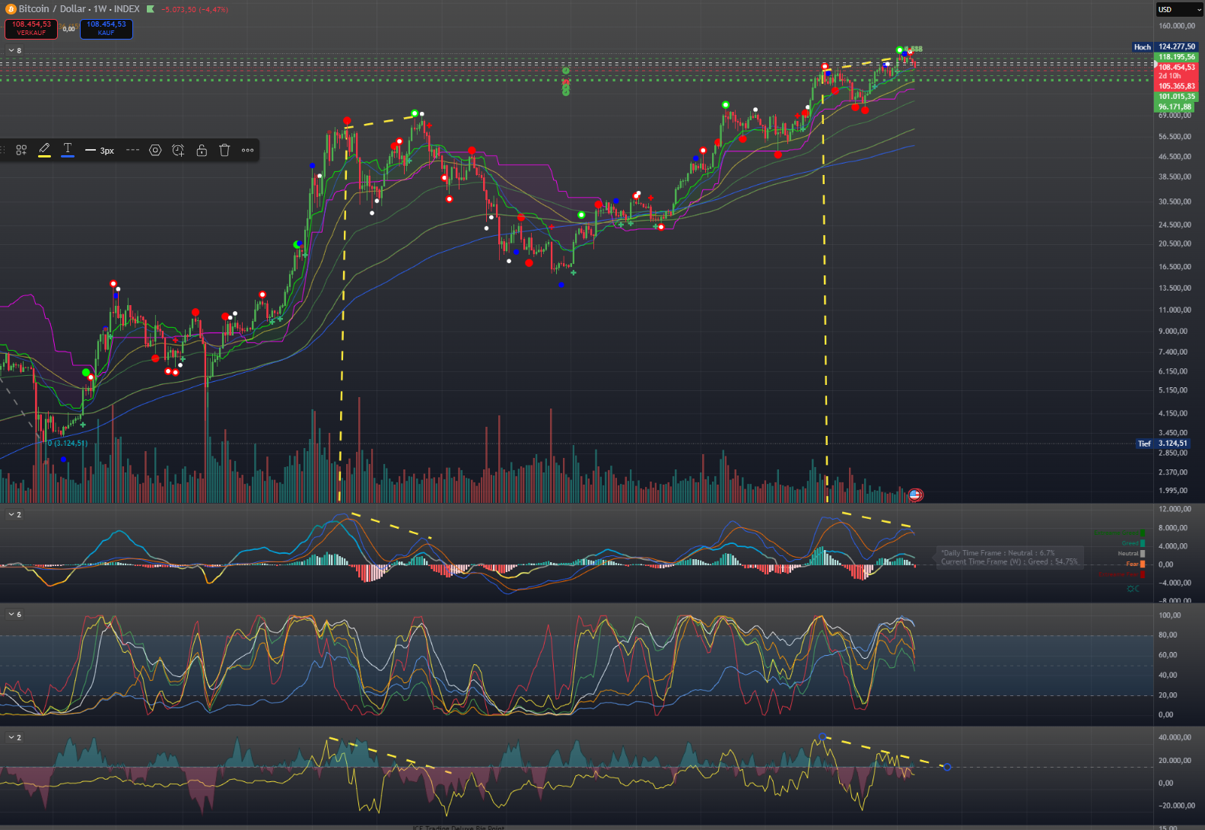1205x830 pixels.
Task: Open the three-dot more options menu
Action: pyautogui.click(x=247, y=151)
